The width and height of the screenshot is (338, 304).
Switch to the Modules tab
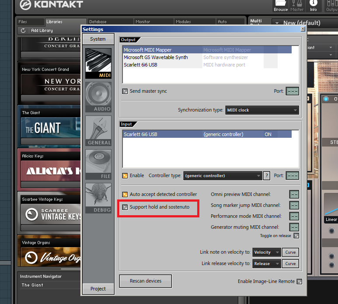[195, 22]
